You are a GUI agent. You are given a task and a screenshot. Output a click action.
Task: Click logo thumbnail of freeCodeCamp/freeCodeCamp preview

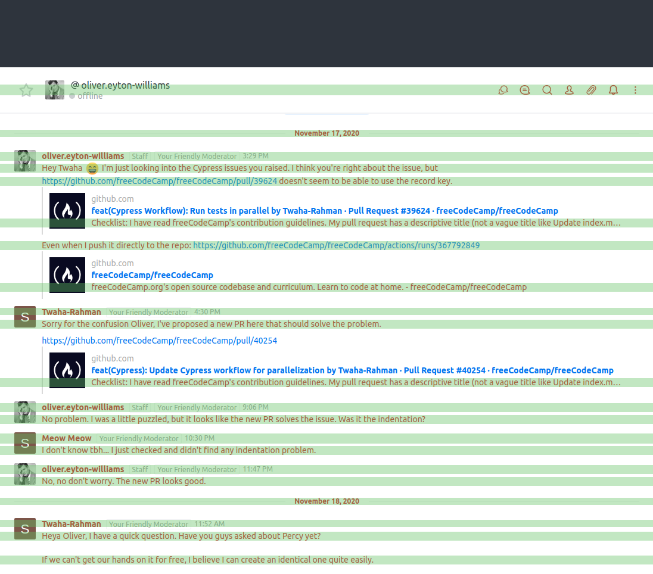tap(67, 275)
